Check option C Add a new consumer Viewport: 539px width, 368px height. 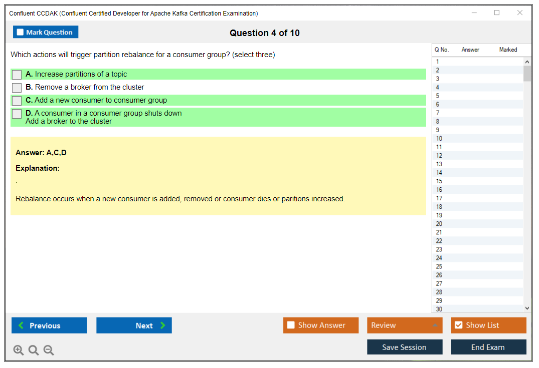click(x=17, y=101)
